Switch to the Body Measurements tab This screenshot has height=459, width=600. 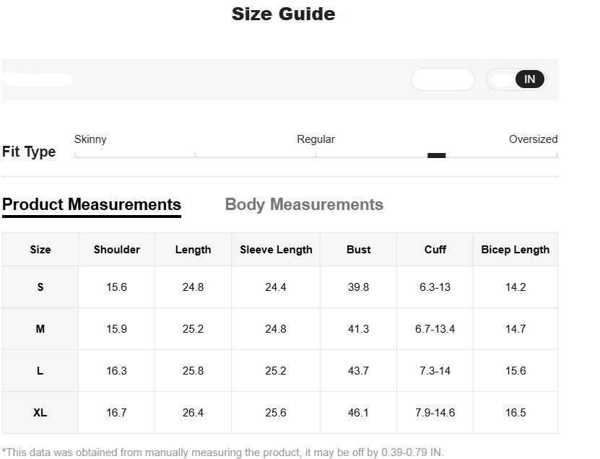click(304, 205)
